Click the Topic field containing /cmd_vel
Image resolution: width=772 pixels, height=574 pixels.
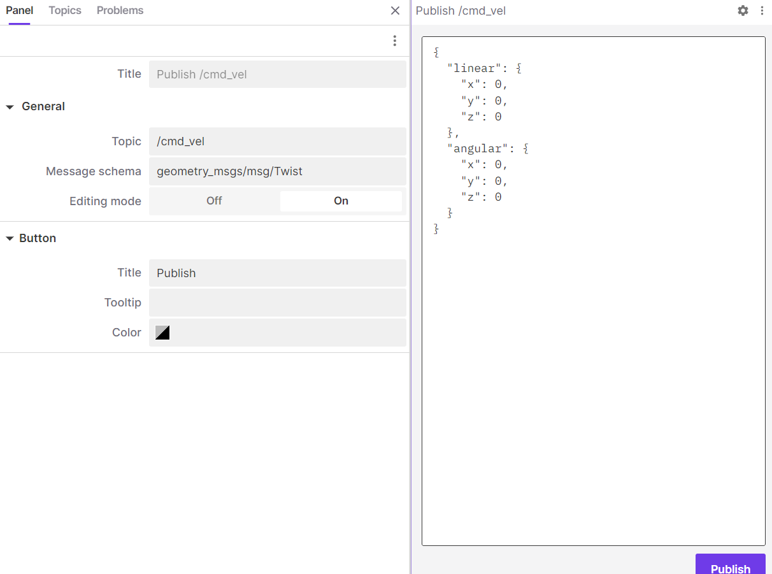(277, 141)
